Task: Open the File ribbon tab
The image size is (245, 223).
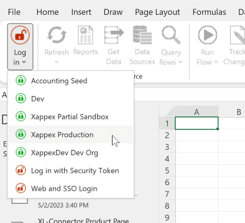Action: [x=14, y=12]
